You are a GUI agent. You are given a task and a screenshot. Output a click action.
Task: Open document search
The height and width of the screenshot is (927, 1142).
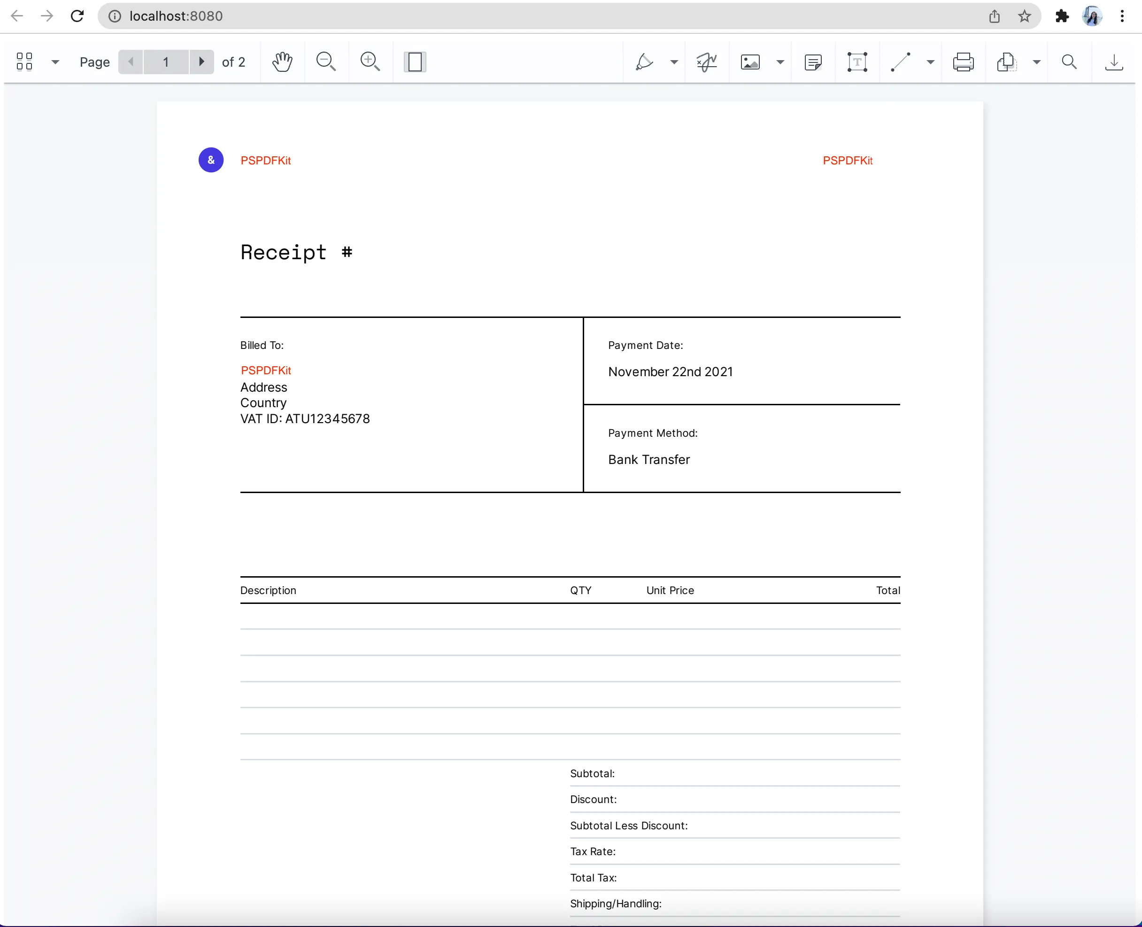(1069, 62)
